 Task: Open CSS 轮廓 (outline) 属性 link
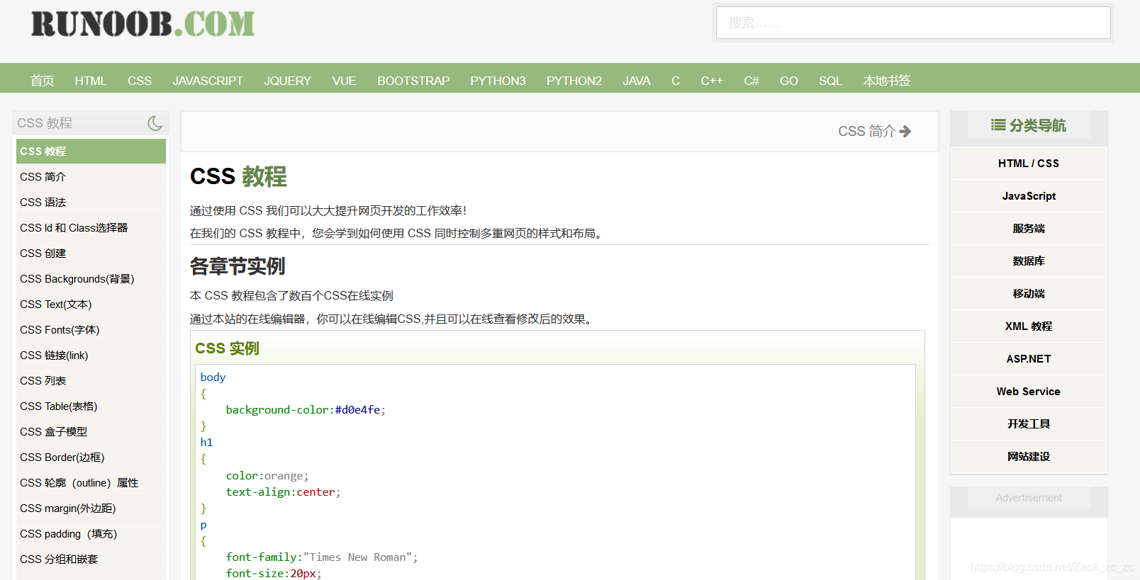pyautogui.click(x=91, y=483)
